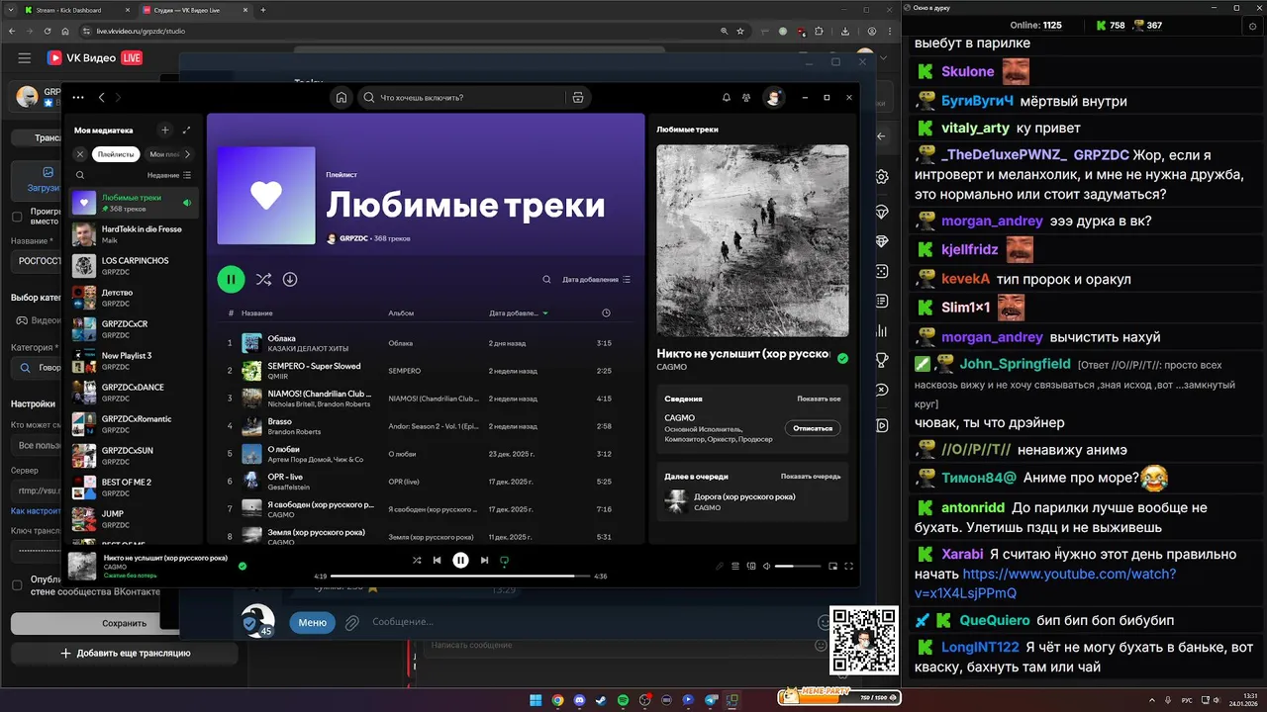This screenshot has height=712, width=1267.
Task: Mute volume via speaker icon
Action: 766,566
